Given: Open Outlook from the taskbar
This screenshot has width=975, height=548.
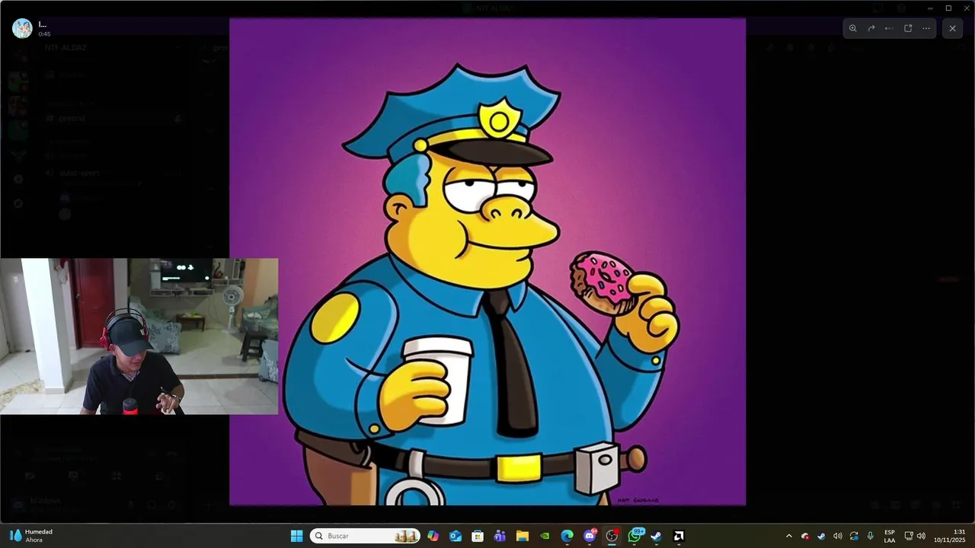Looking at the screenshot, I should coord(456,536).
